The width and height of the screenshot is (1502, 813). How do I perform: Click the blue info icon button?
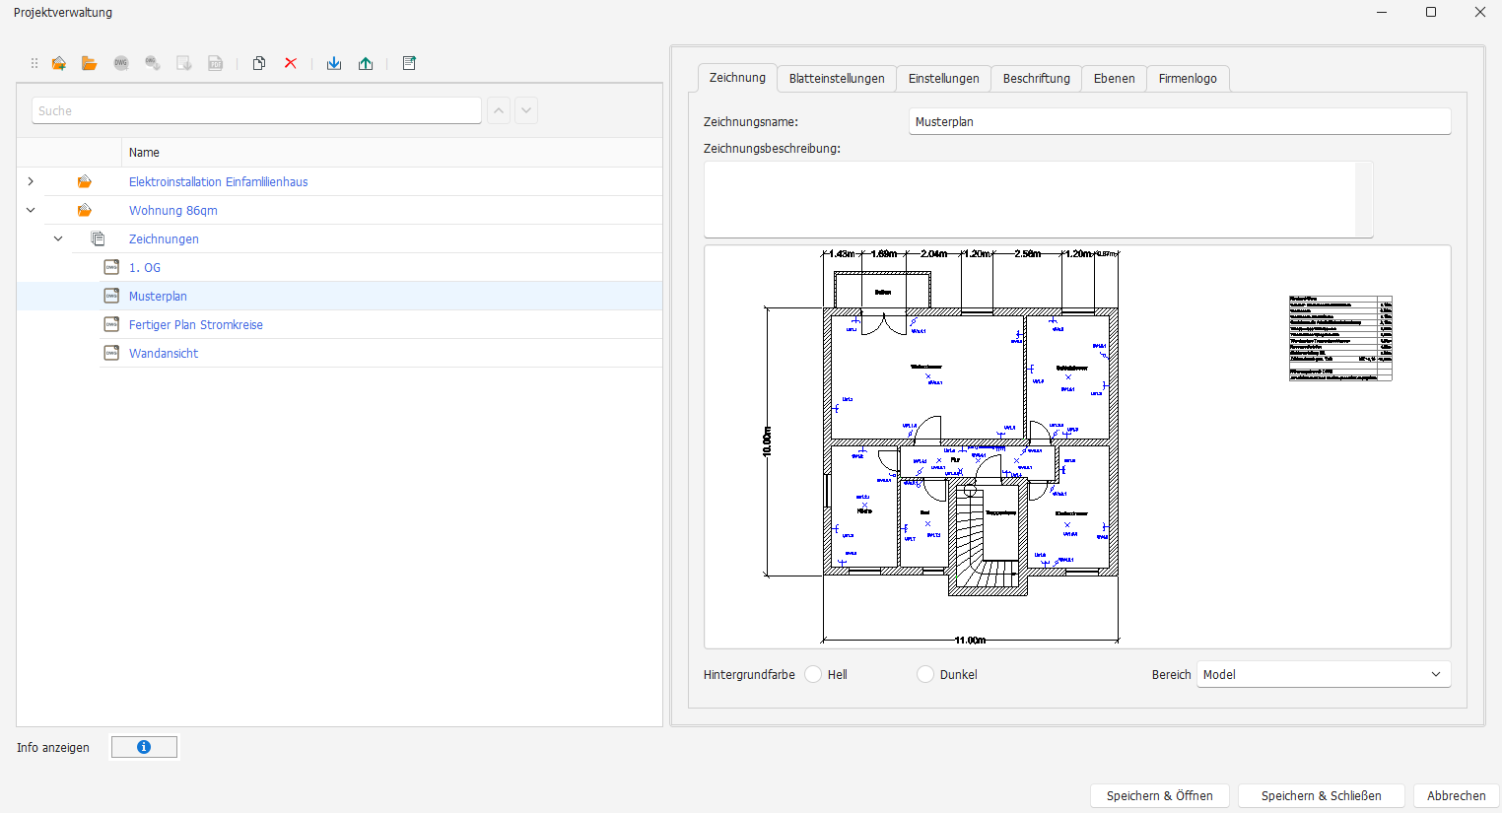(144, 747)
